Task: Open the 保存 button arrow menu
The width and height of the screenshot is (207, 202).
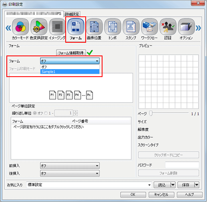Action: [x=197, y=185]
